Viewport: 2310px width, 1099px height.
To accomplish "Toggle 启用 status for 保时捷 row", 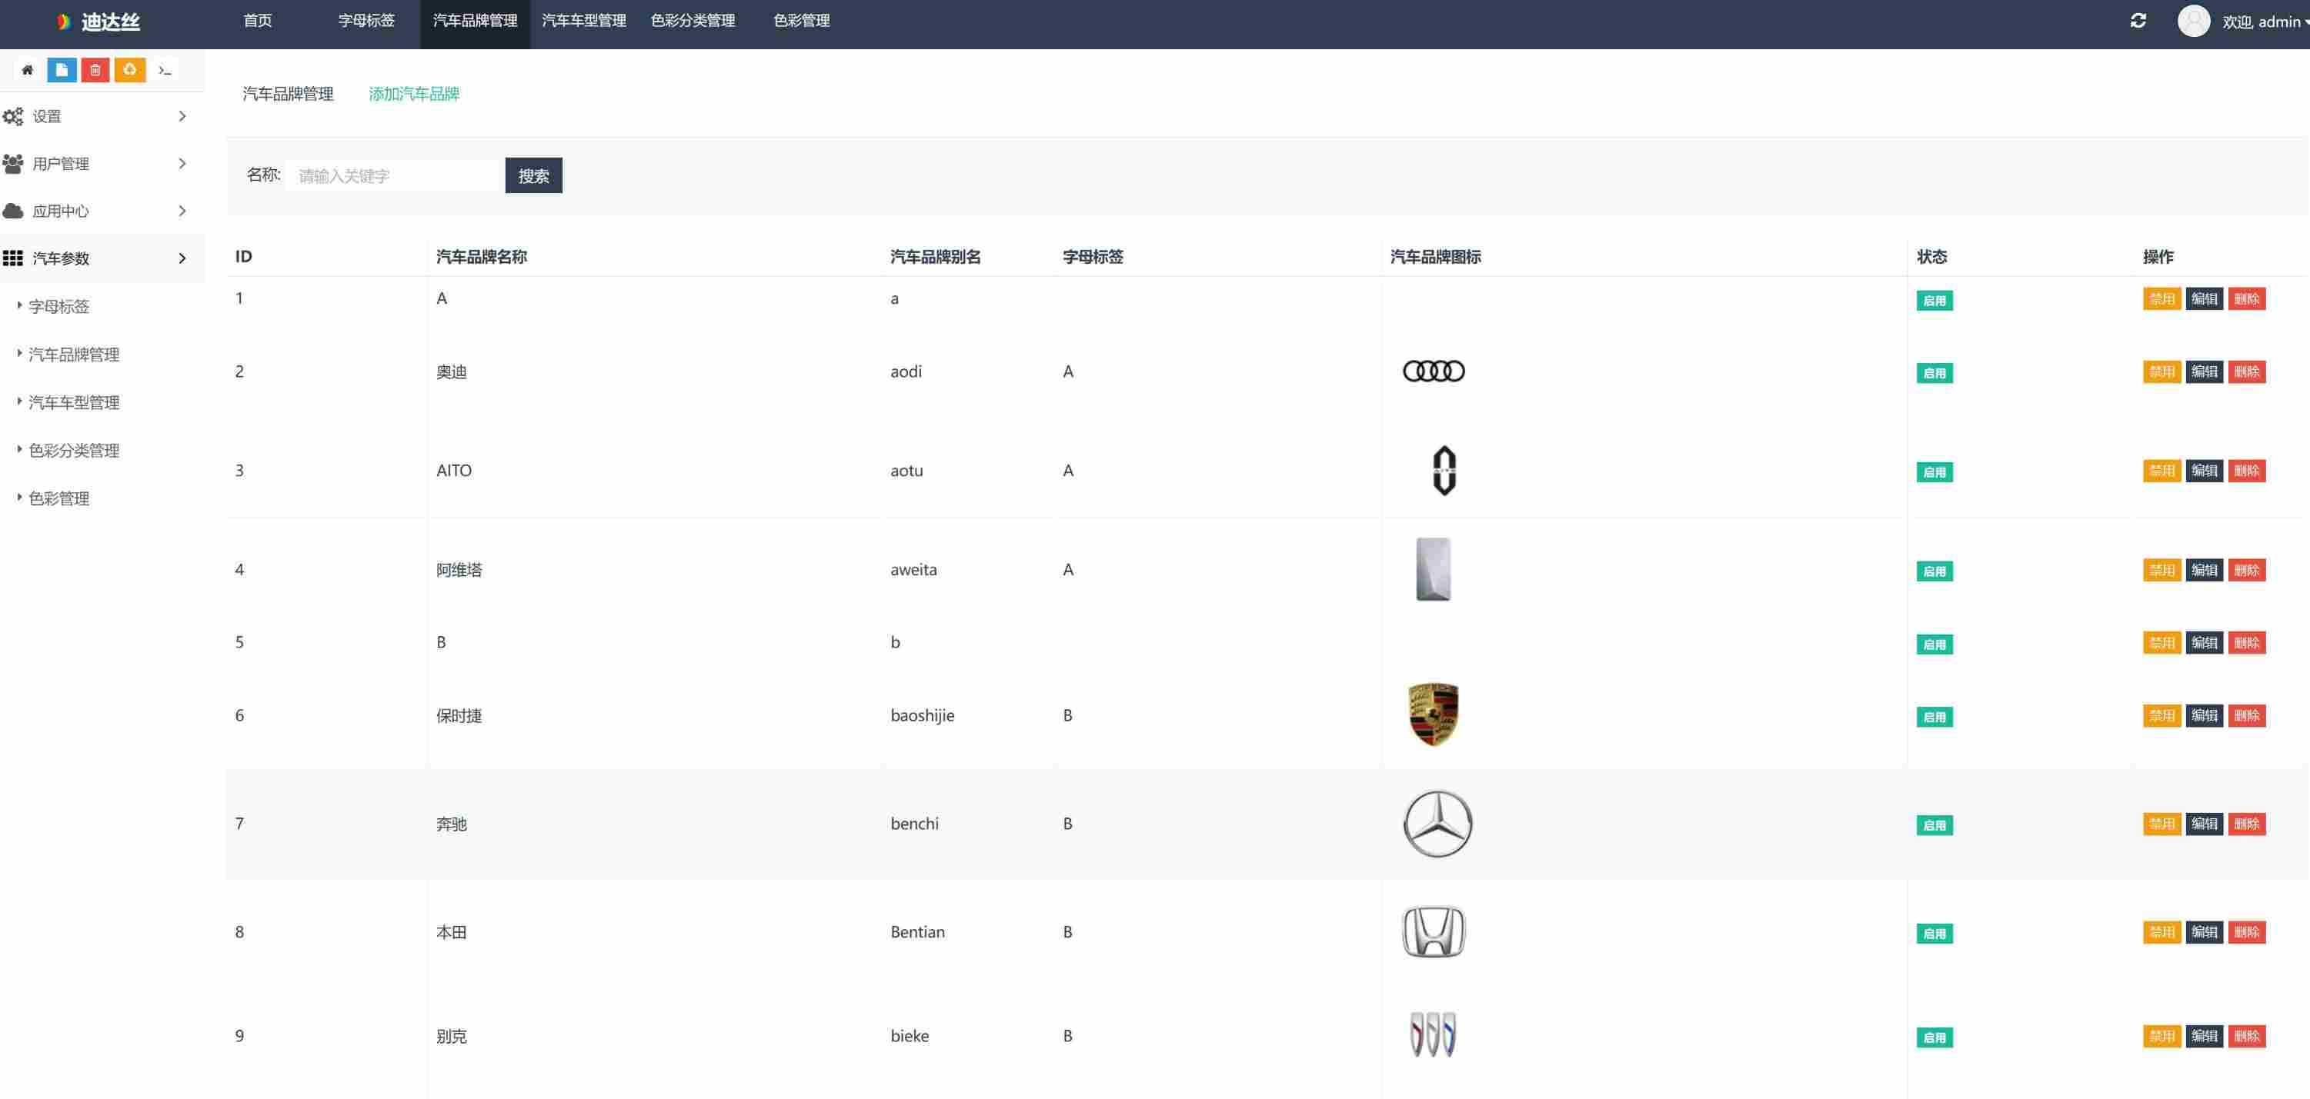I will click(1934, 717).
